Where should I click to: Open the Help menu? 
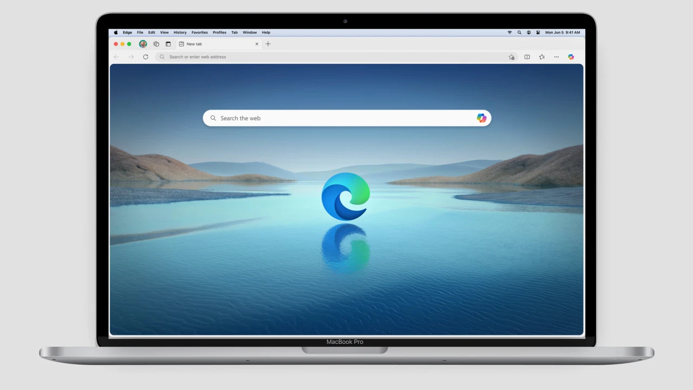(266, 32)
